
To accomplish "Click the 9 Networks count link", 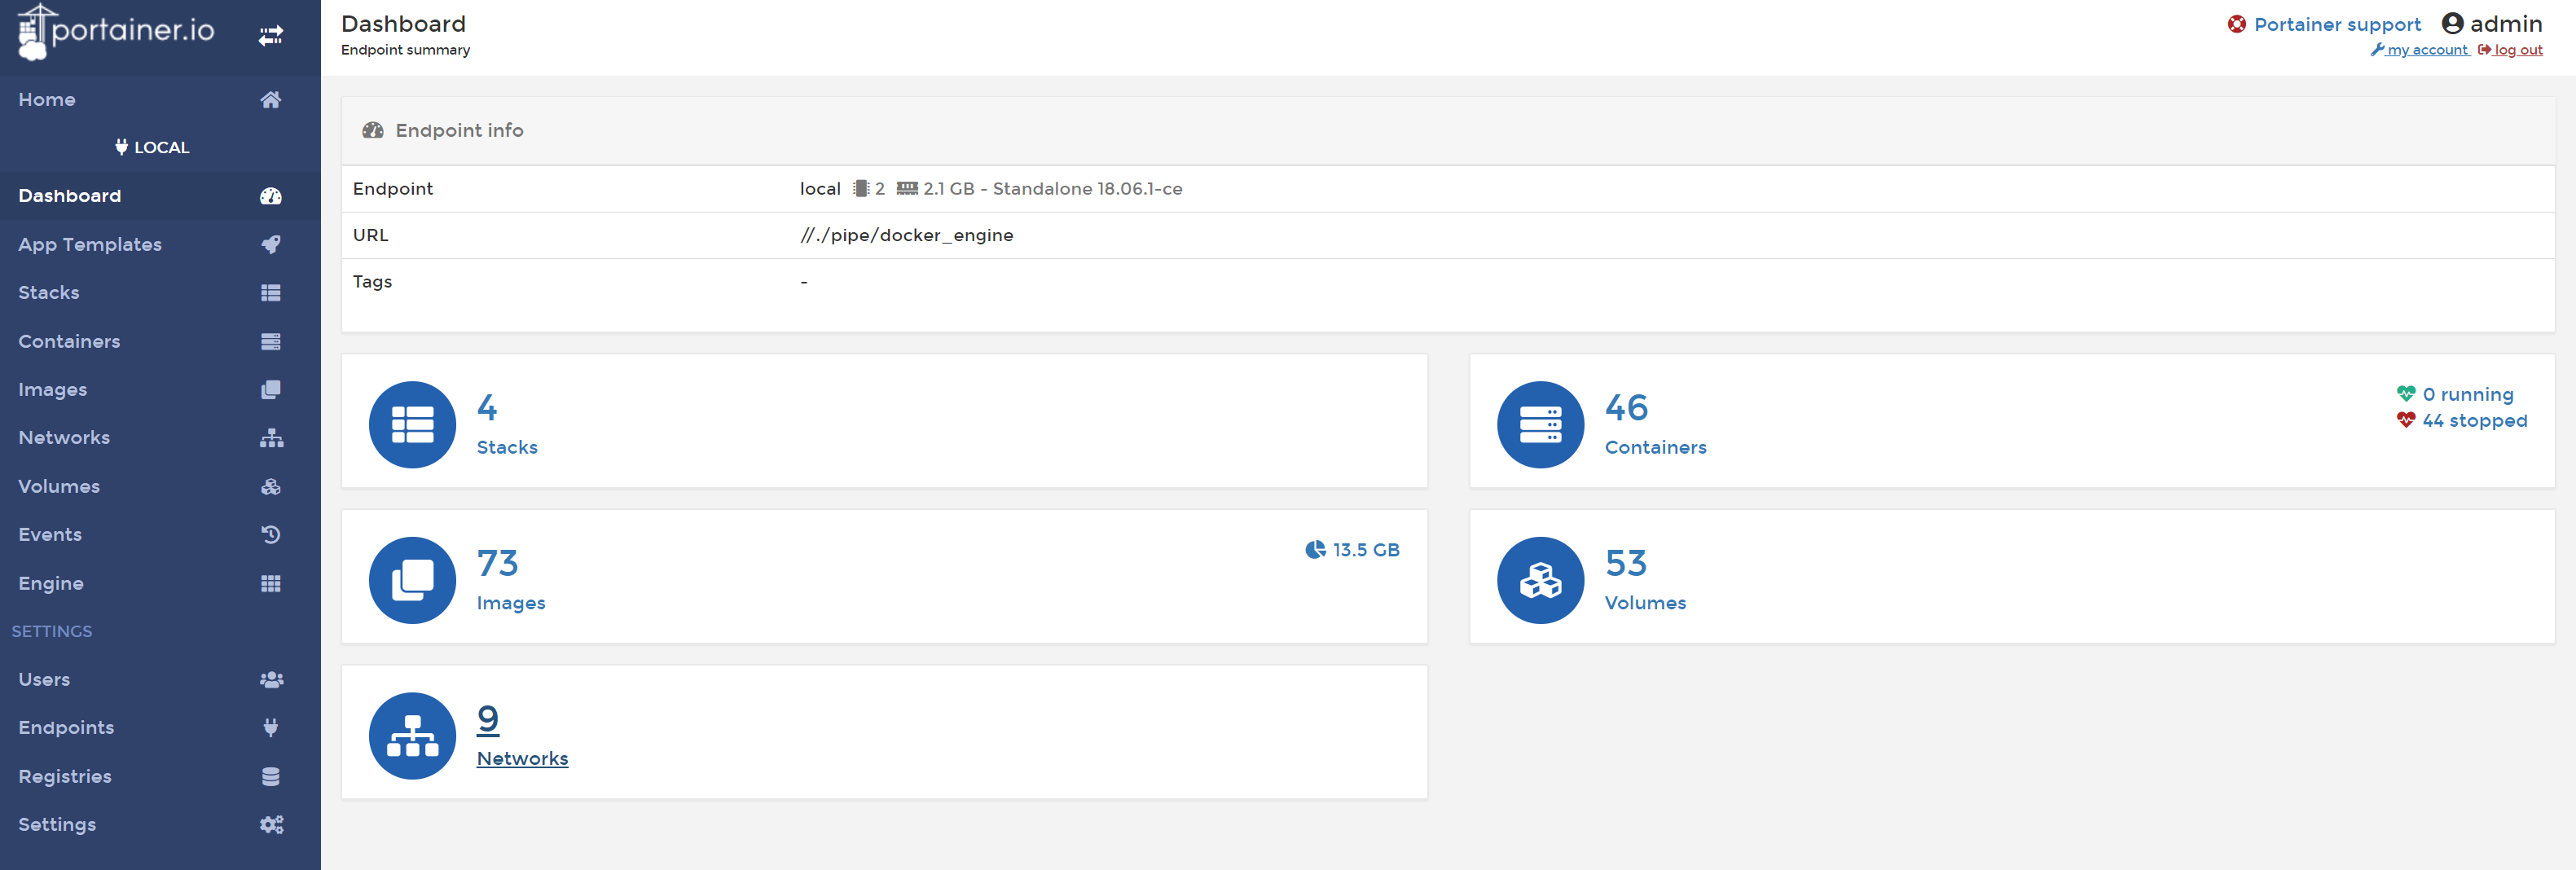I will [488, 718].
